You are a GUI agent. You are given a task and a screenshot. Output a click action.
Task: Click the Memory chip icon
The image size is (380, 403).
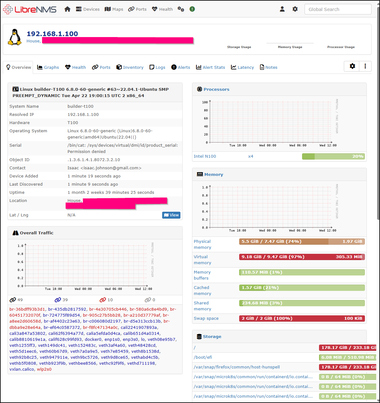(x=200, y=174)
